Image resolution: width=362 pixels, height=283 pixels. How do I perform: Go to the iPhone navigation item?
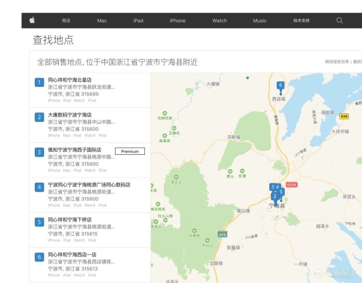pyautogui.click(x=178, y=21)
